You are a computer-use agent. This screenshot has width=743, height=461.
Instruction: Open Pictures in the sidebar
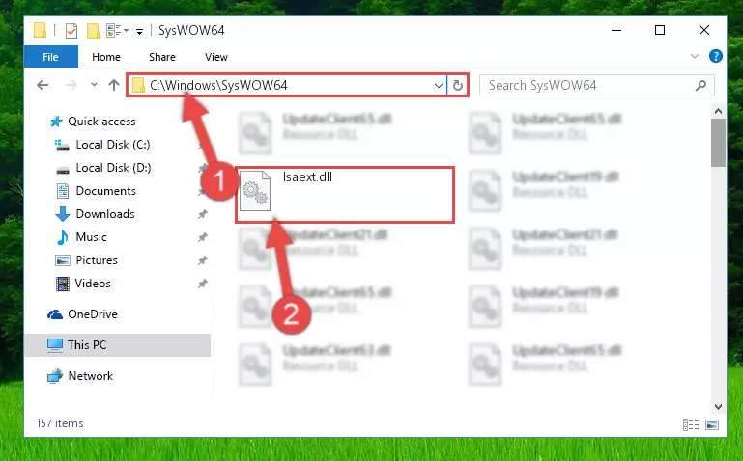click(x=97, y=260)
